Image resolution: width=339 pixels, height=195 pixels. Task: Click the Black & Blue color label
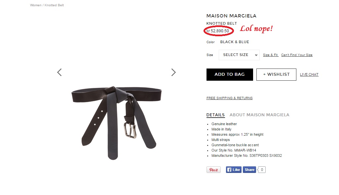(235, 42)
